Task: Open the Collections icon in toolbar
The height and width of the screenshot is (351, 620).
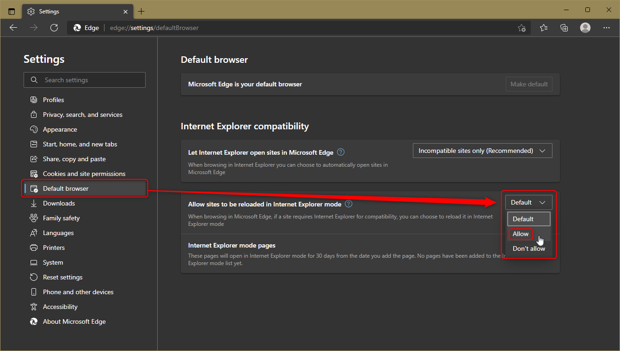Action: [x=564, y=28]
